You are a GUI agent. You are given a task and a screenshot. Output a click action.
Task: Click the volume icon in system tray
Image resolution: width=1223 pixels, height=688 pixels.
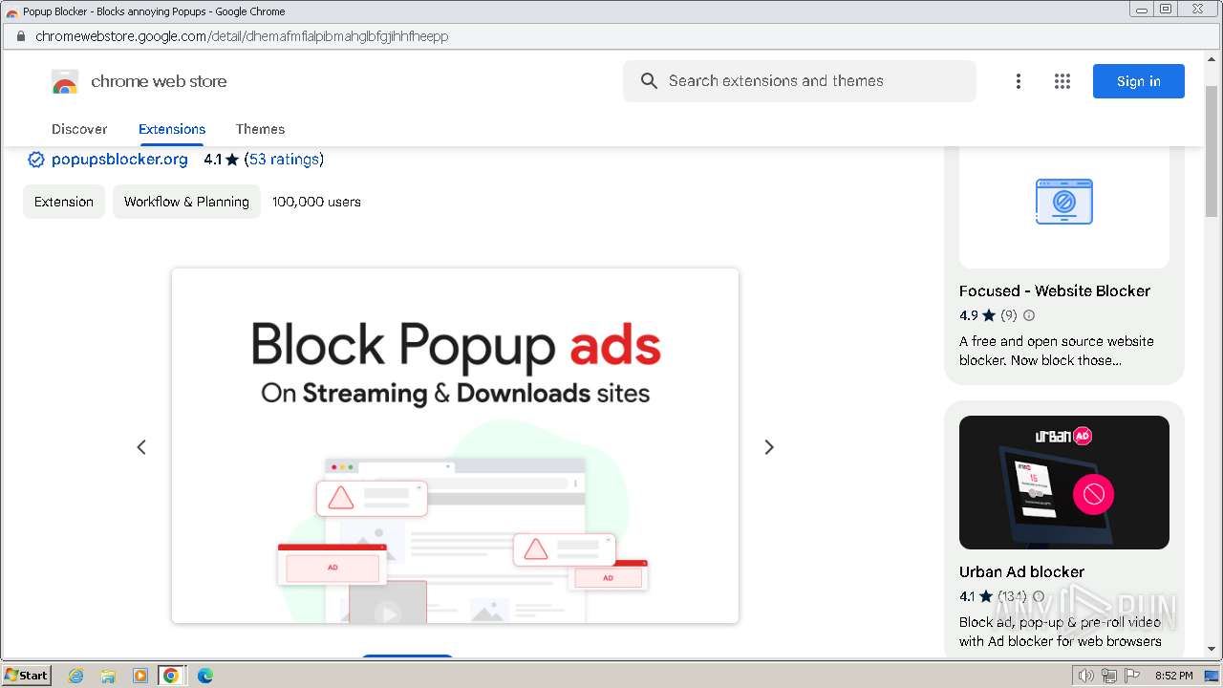pos(1086,676)
